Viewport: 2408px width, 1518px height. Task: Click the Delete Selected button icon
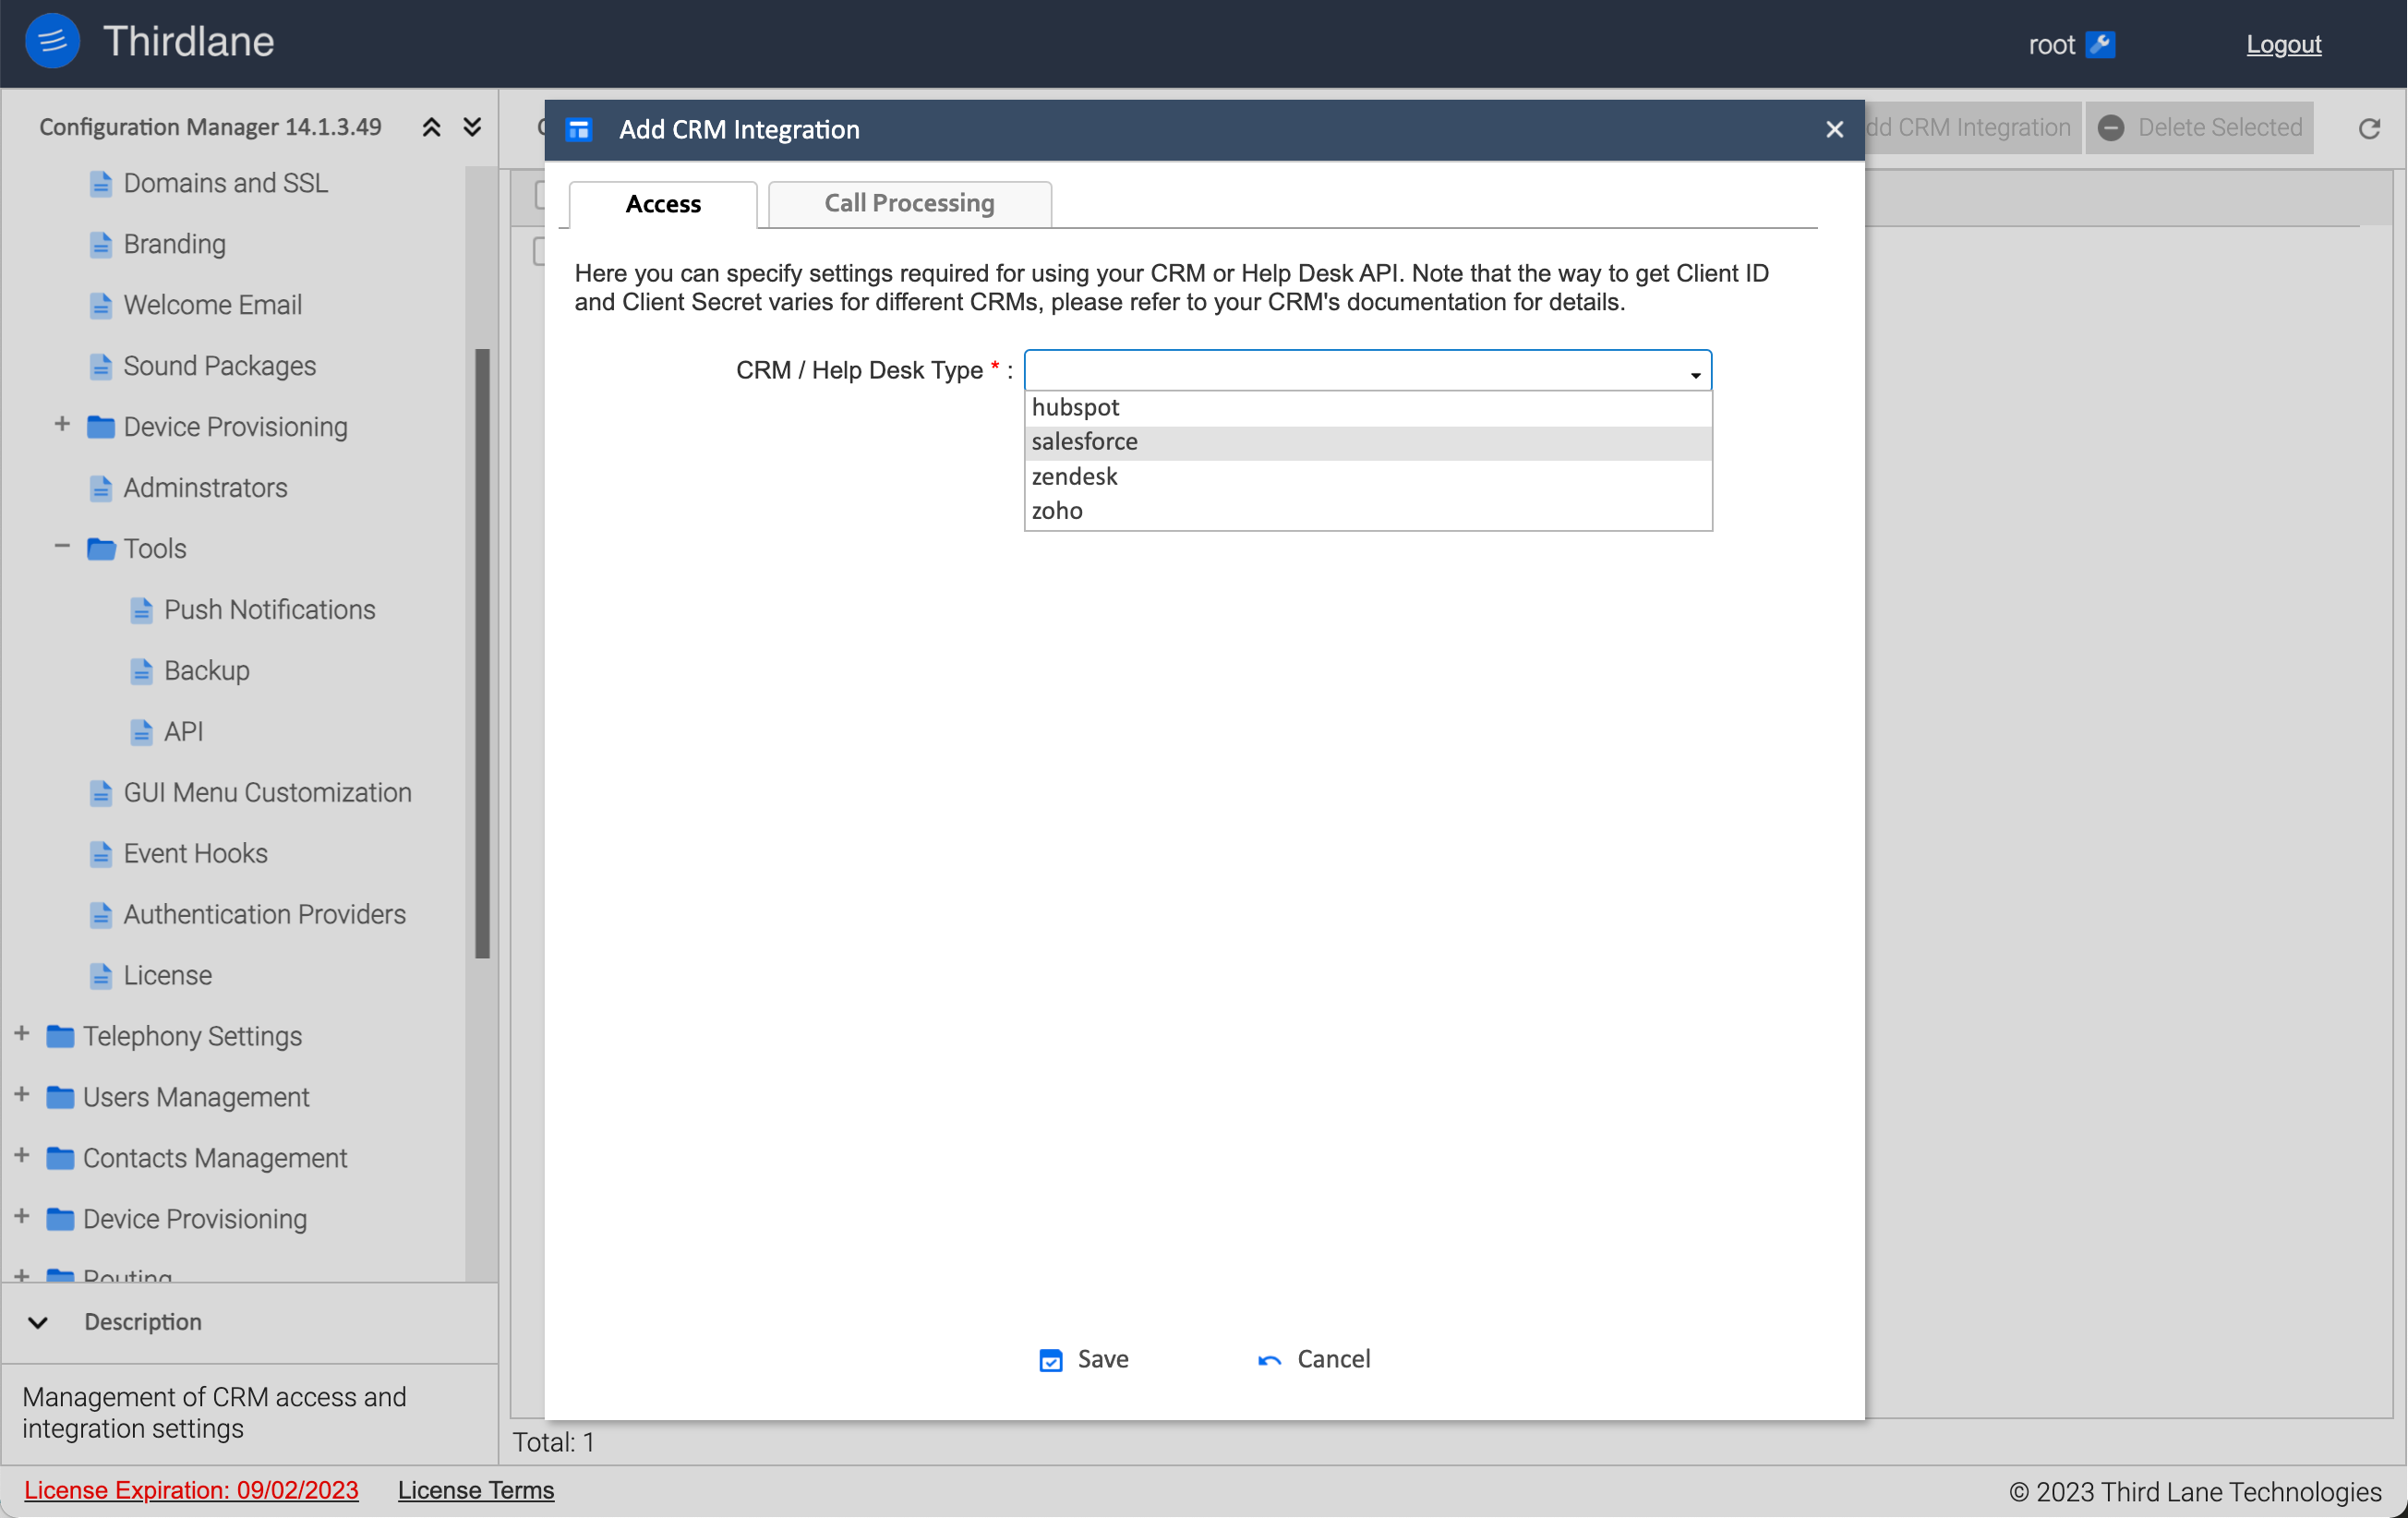click(2113, 126)
